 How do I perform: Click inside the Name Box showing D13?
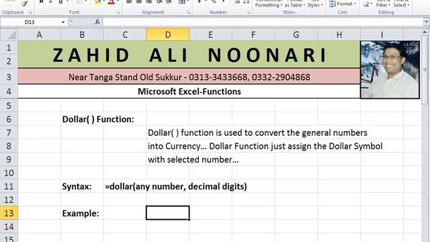[x=30, y=22]
